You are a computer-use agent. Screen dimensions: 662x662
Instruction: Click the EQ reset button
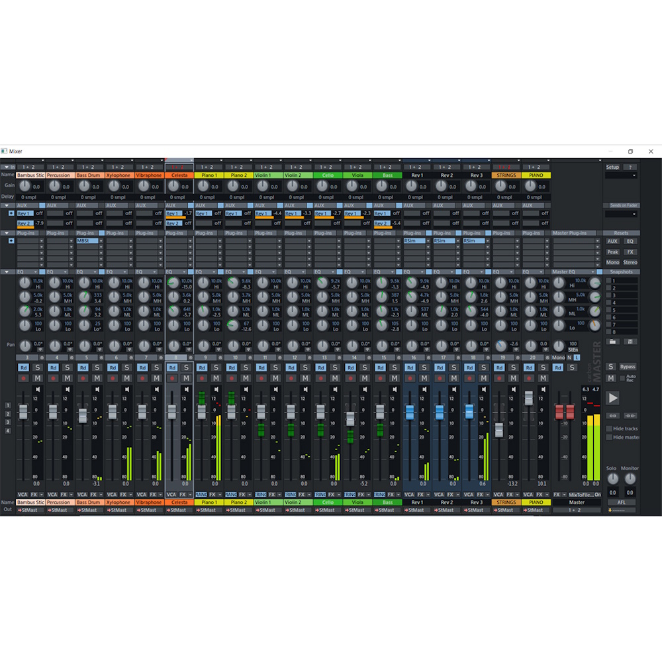tap(630, 241)
